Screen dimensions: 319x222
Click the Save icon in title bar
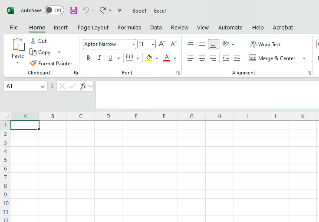[x=73, y=10]
